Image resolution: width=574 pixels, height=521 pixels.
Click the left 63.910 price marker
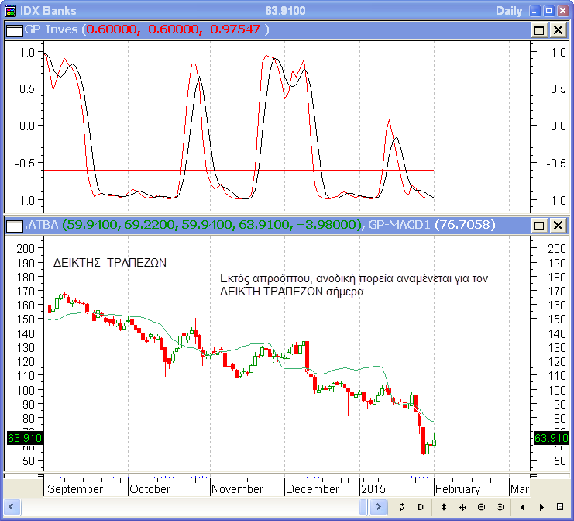25,438
